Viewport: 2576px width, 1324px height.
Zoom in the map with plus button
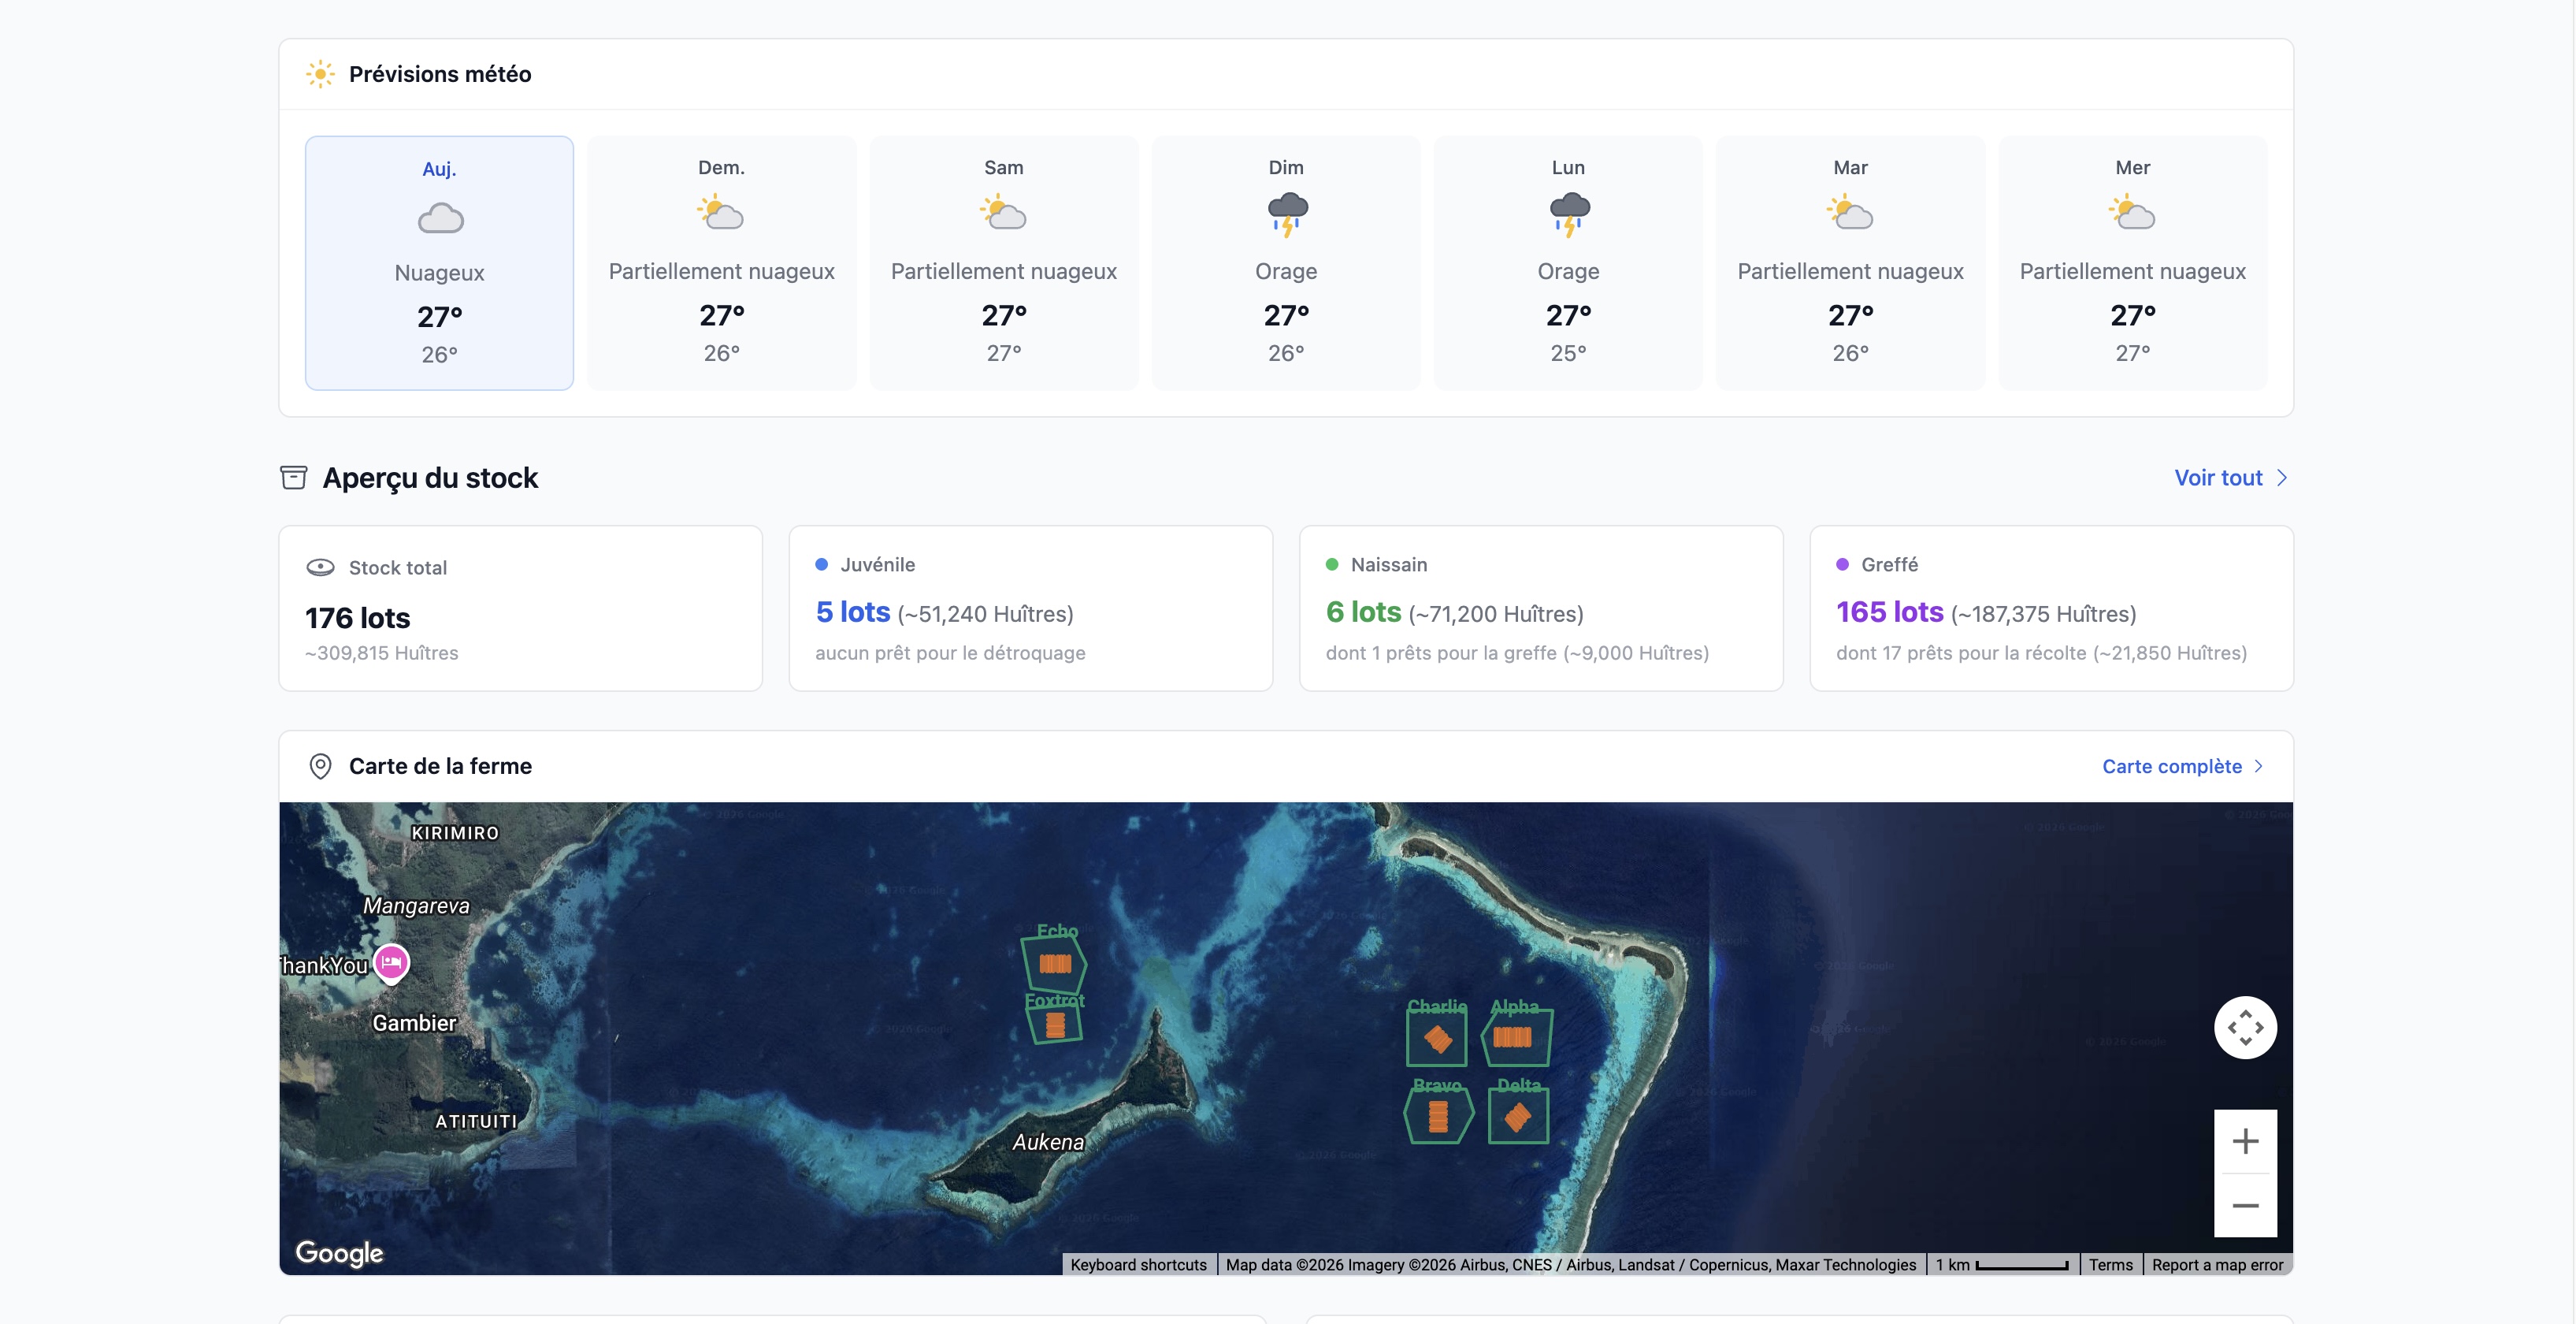(x=2245, y=1141)
